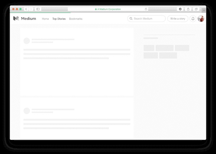
Task: Open the Safari downloads icon
Action: click(180, 9)
